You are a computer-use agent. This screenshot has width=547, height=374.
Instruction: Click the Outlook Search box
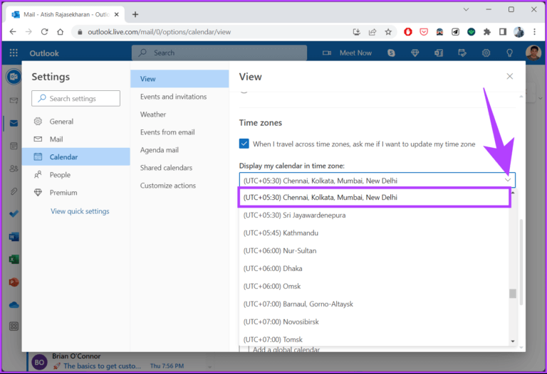(219, 53)
